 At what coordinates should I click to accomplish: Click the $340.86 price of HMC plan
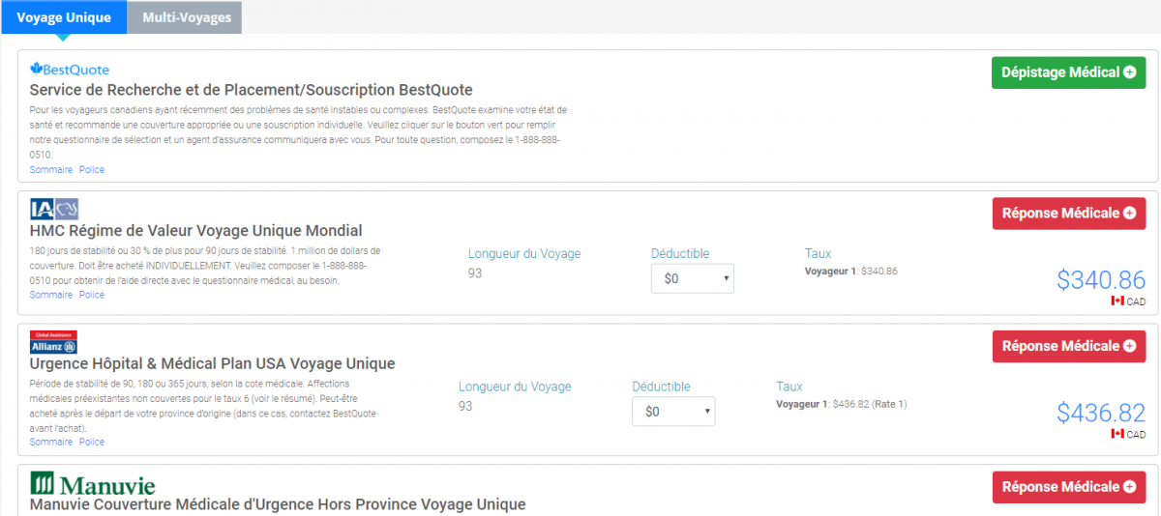(x=1100, y=280)
